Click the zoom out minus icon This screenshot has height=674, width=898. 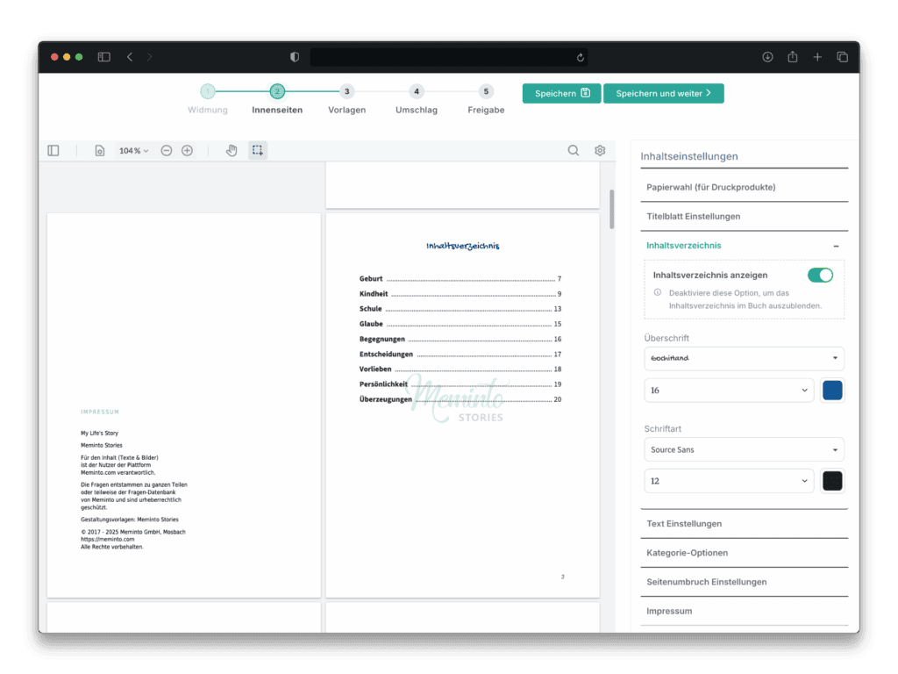click(167, 151)
